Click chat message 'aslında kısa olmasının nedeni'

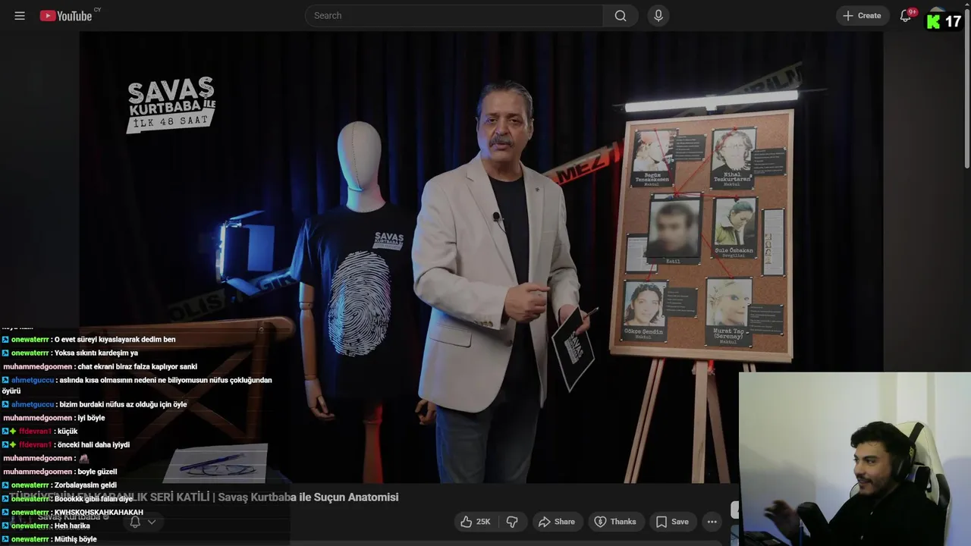pos(137,385)
